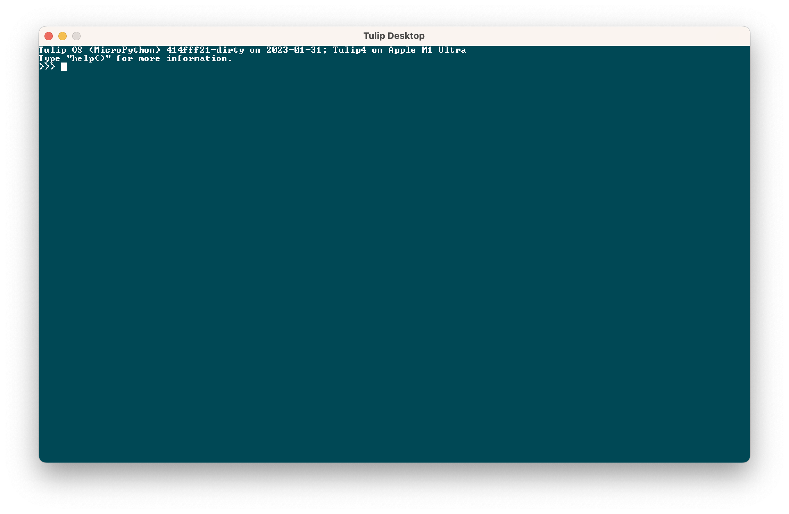This screenshot has height=514, width=789.
Task: Click the word "Type" on the second line
Action: click(49, 58)
